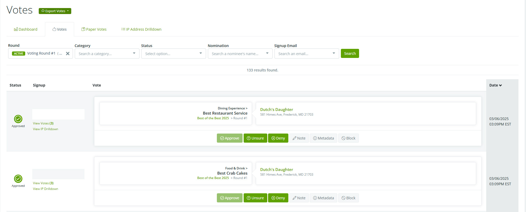This screenshot has width=526, height=212.
Task: Approve the Best Crab Cakes vote
Action: 230,198
